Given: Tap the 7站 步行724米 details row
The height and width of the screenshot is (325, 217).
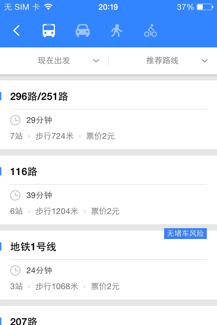Looking at the screenshot, I should (x=63, y=136).
